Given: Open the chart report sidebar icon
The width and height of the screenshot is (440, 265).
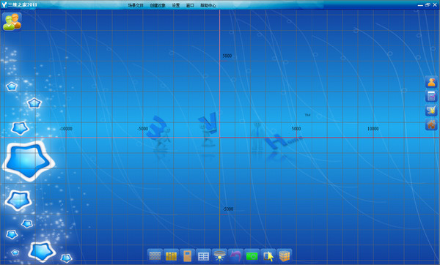Looking at the screenshot, I should click(432, 96).
